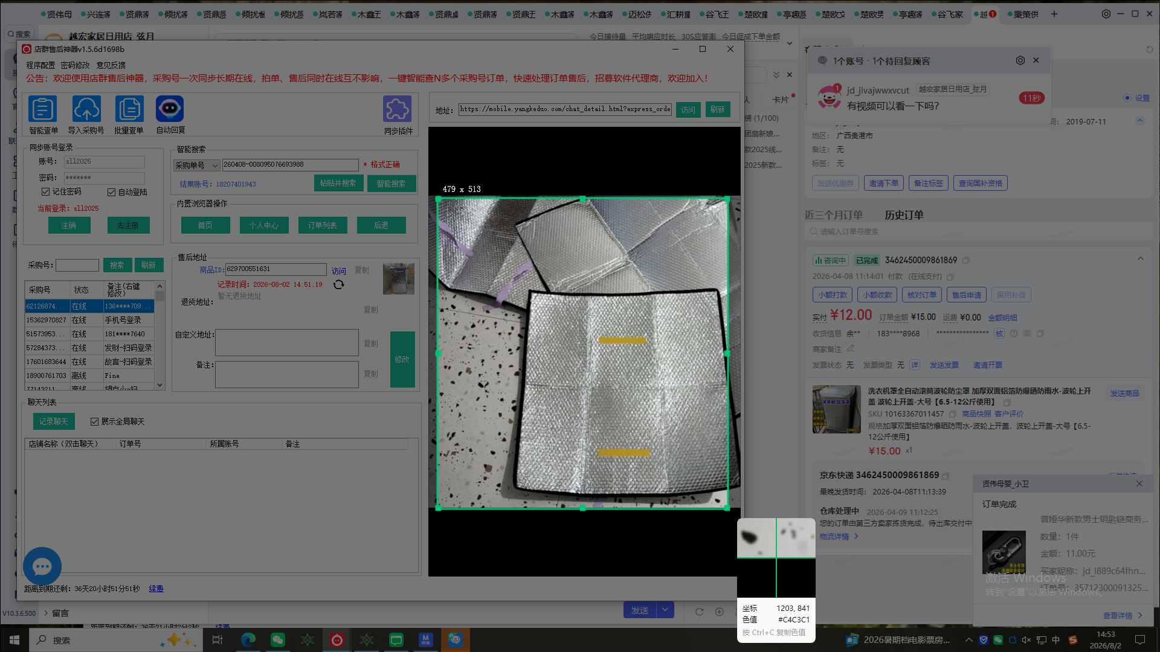Click the 订单列表 browser button
This screenshot has width=1160, height=652.
[323, 225]
